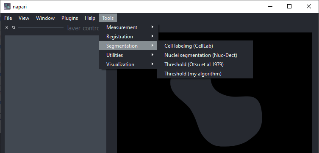Image resolution: width=319 pixels, height=153 pixels.
Task: Open the Utilities submenu
Action: [128, 55]
